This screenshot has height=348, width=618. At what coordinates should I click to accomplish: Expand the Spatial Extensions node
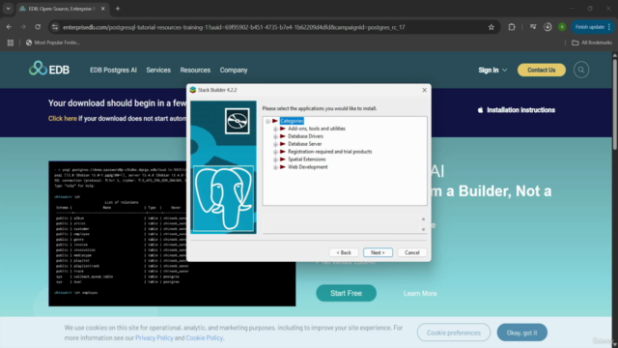click(275, 159)
